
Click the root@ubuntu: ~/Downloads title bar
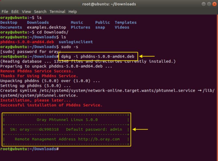pyautogui.click(x=109, y=4)
